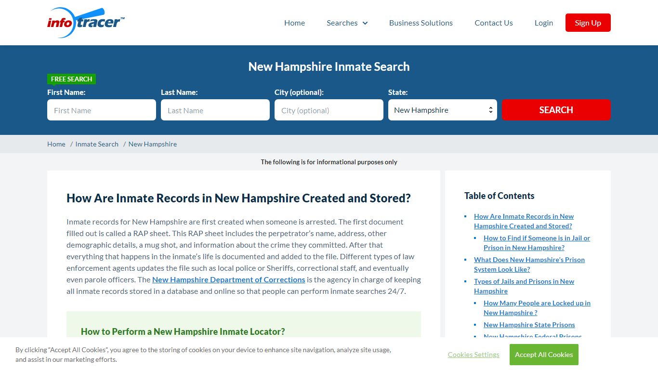Viewport: 658px width, 370px height.
Task: Jump to How Are Inmate Records Created section
Action: [x=524, y=221]
